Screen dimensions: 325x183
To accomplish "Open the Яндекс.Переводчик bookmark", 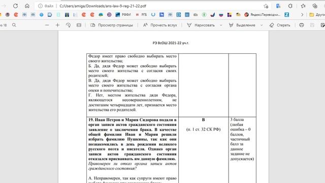I will [x=262, y=15].
